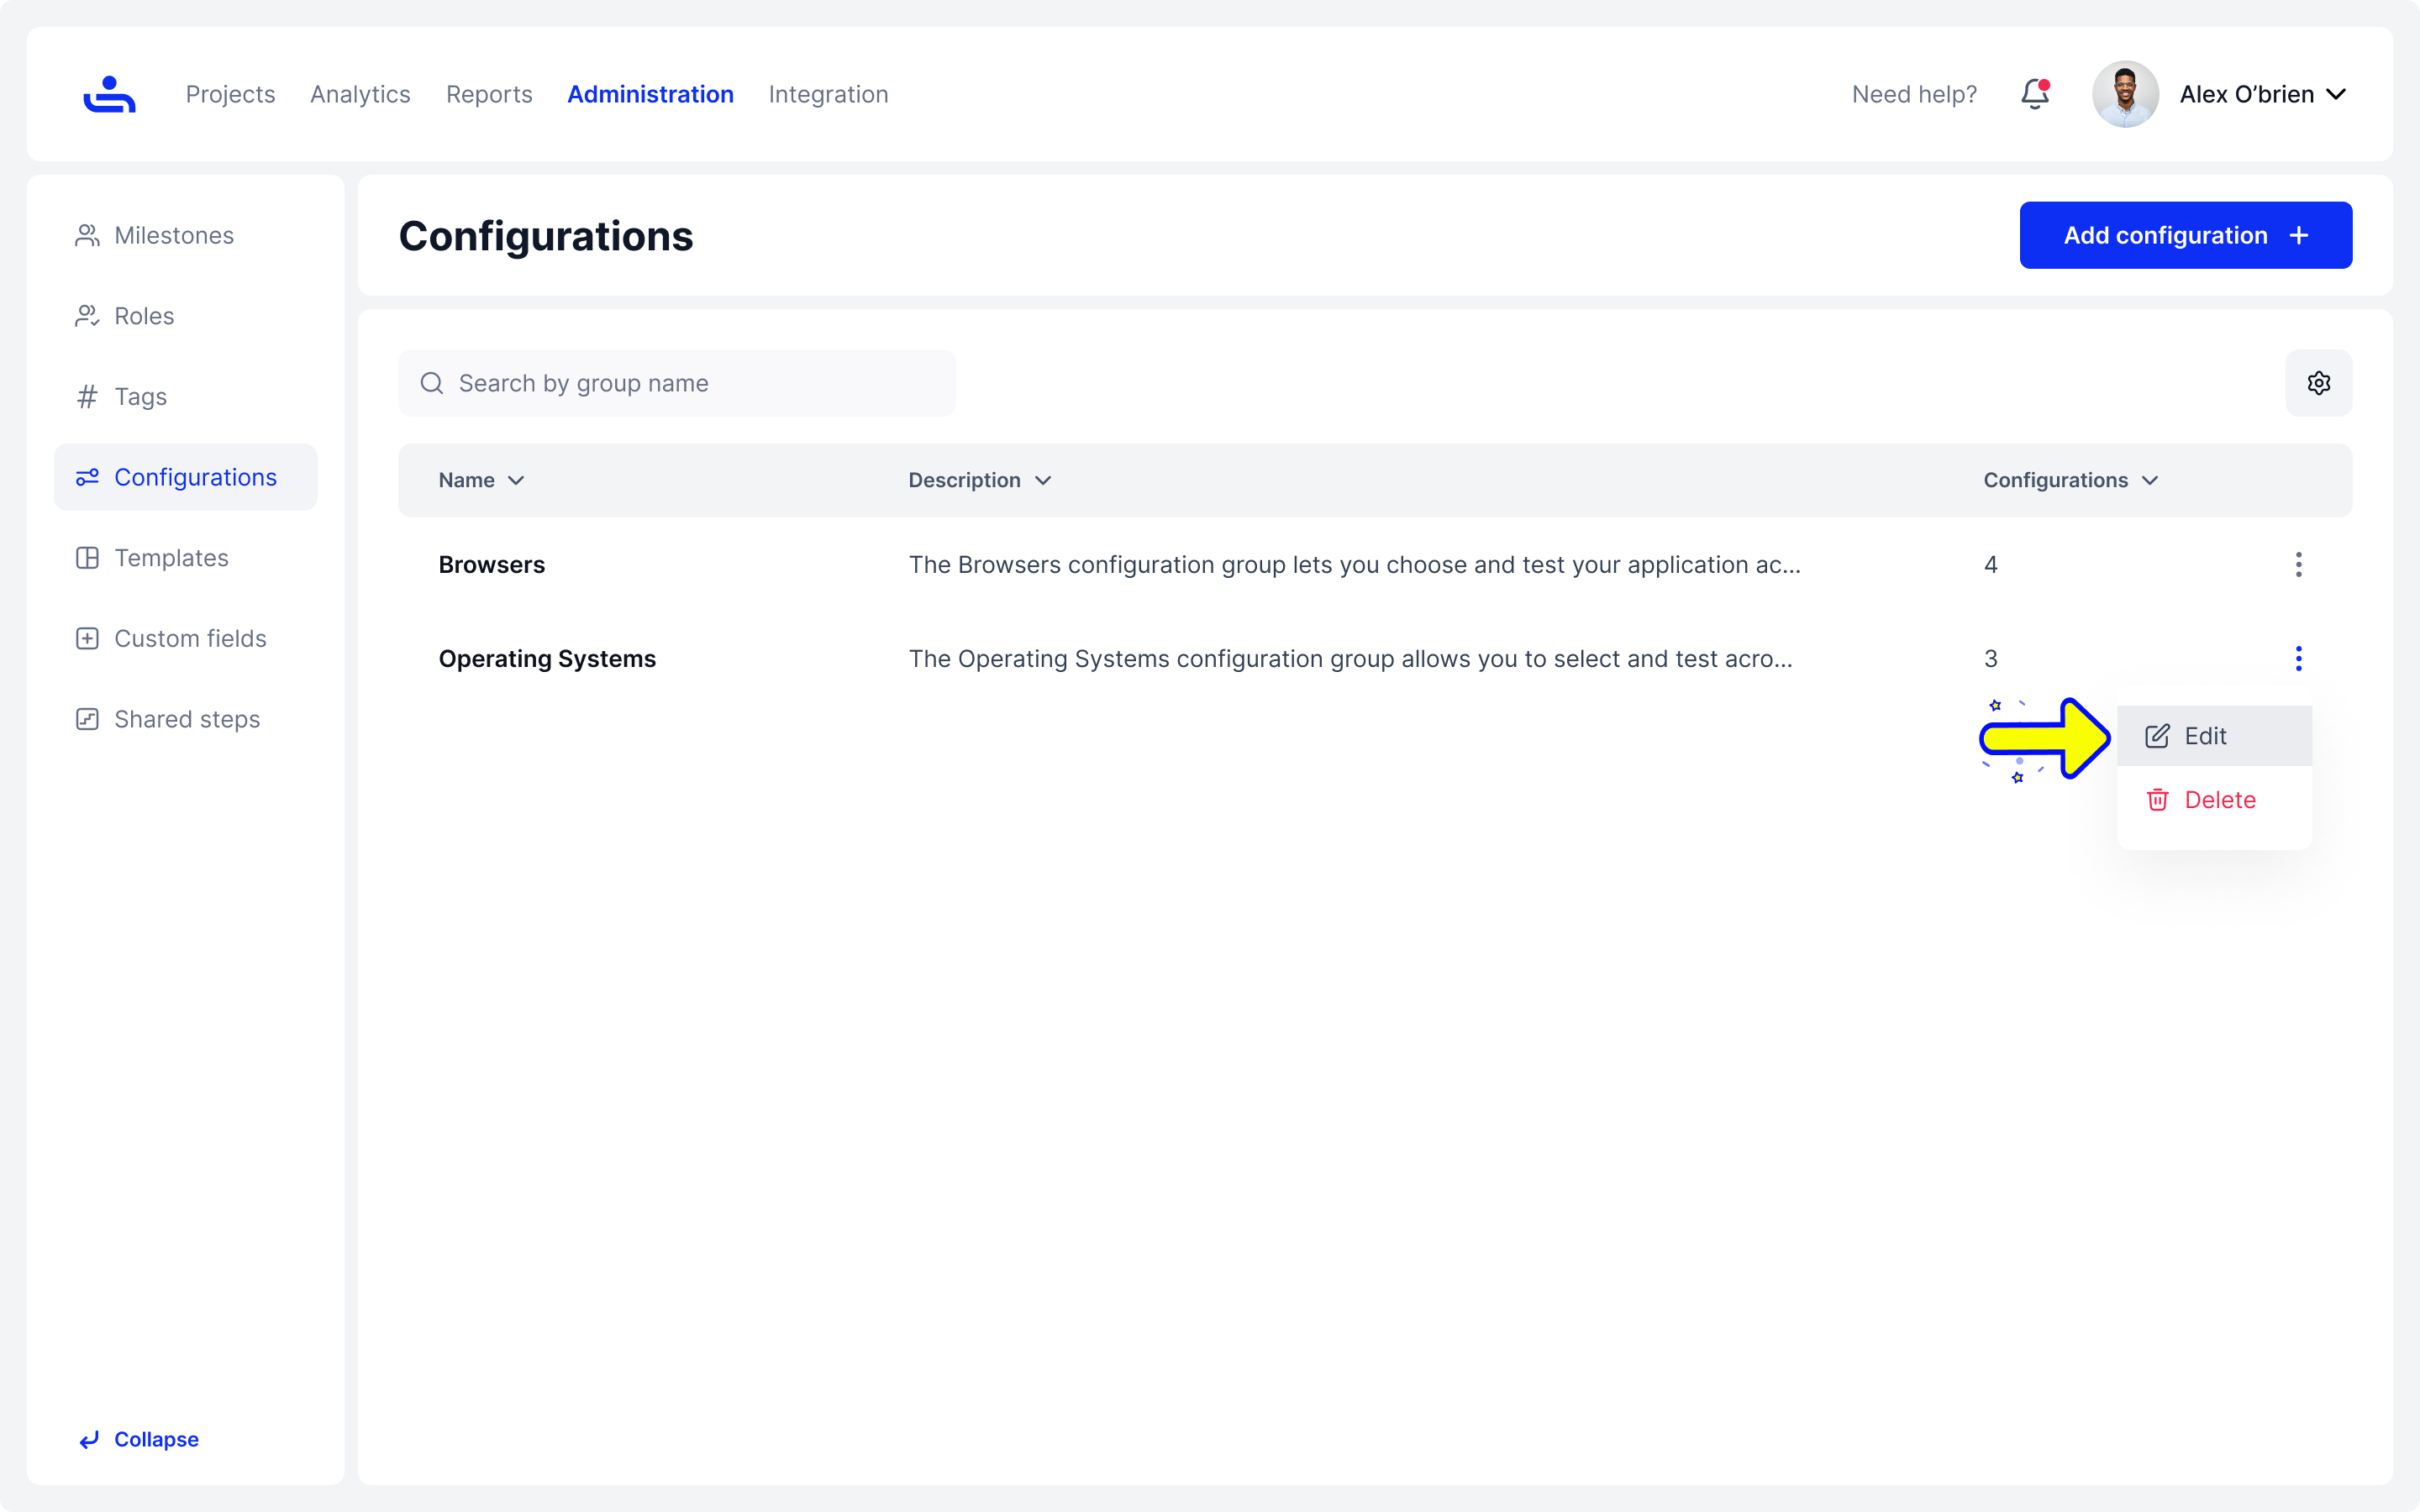
Task: Open Custom fields in sidebar
Action: [x=190, y=639]
